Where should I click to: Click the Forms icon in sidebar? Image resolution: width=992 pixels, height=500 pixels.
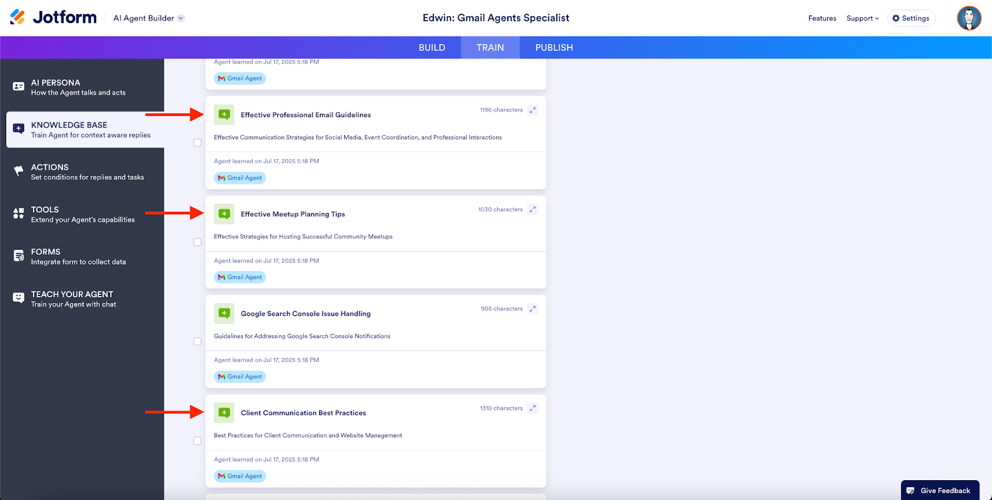tap(19, 256)
